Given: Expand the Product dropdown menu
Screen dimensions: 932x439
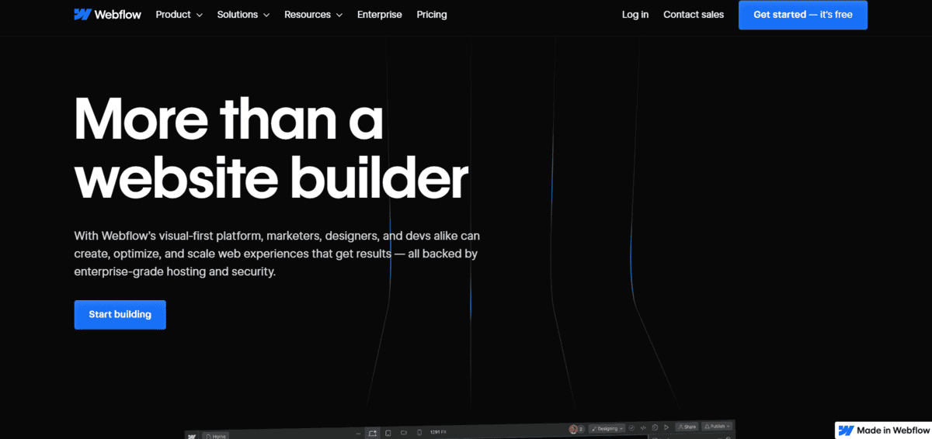Looking at the screenshot, I should tap(179, 15).
